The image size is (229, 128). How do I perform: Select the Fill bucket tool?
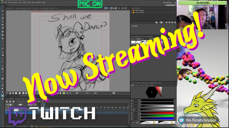tap(3, 25)
